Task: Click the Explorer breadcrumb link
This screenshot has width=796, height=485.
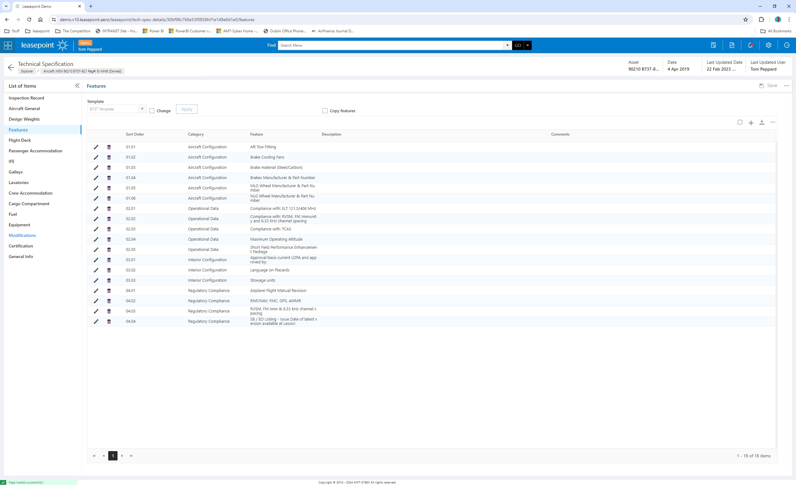Action: (x=27, y=71)
